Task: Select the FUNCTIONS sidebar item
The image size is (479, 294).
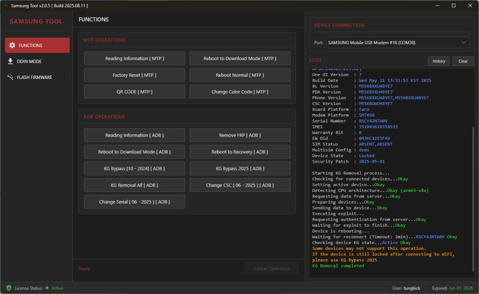Action: point(37,45)
